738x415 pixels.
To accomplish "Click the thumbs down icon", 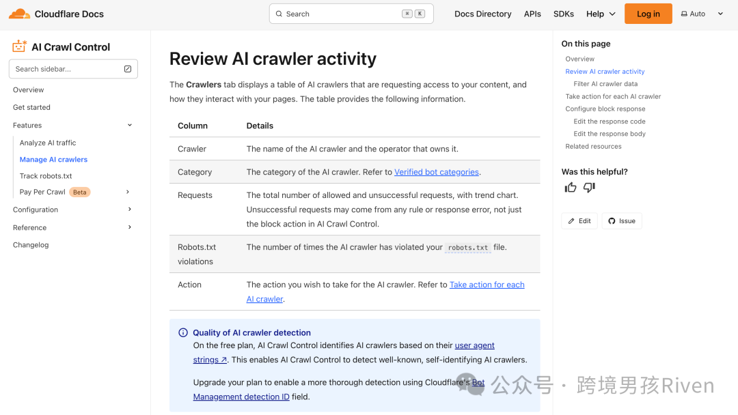I will coord(589,188).
